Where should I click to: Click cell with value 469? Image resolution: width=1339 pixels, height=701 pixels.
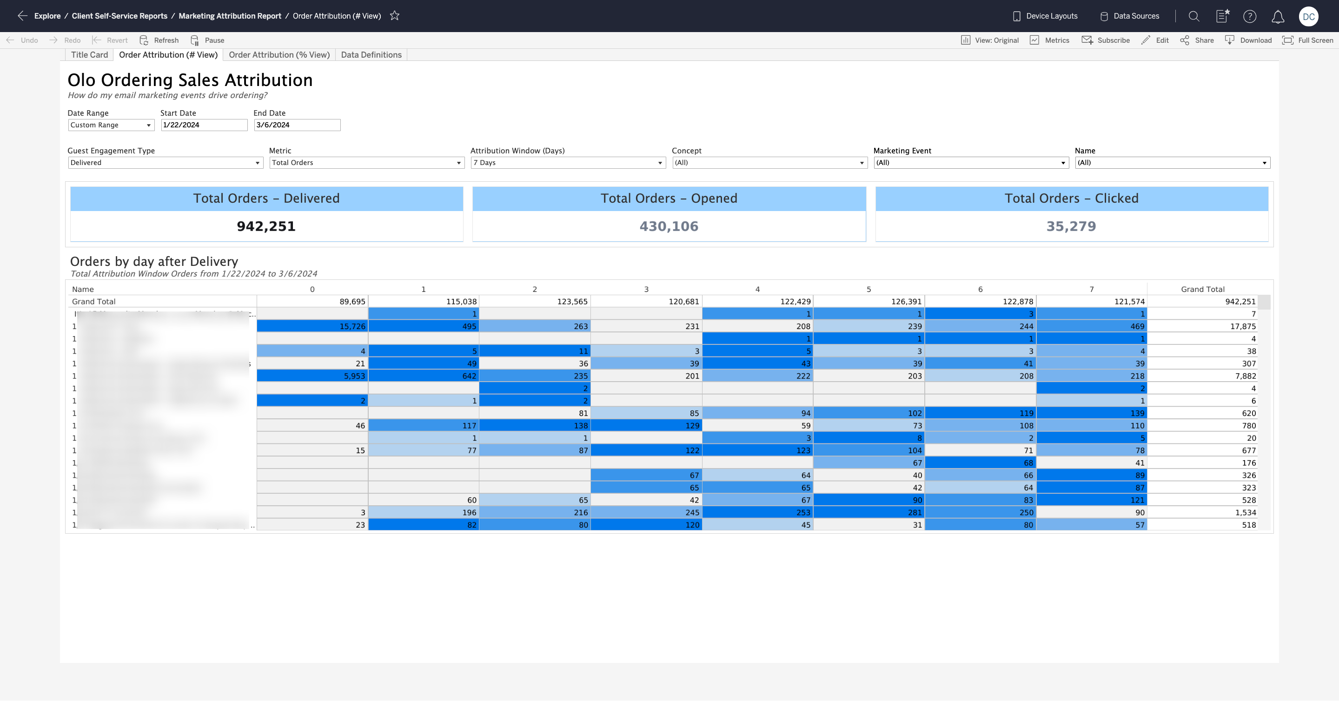1092,326
